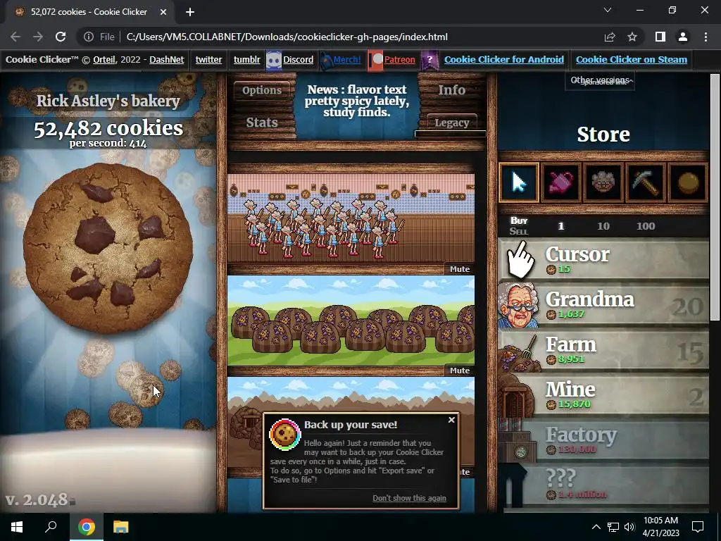
Task: Click the news ticker headline
Action: click(357, 101)
